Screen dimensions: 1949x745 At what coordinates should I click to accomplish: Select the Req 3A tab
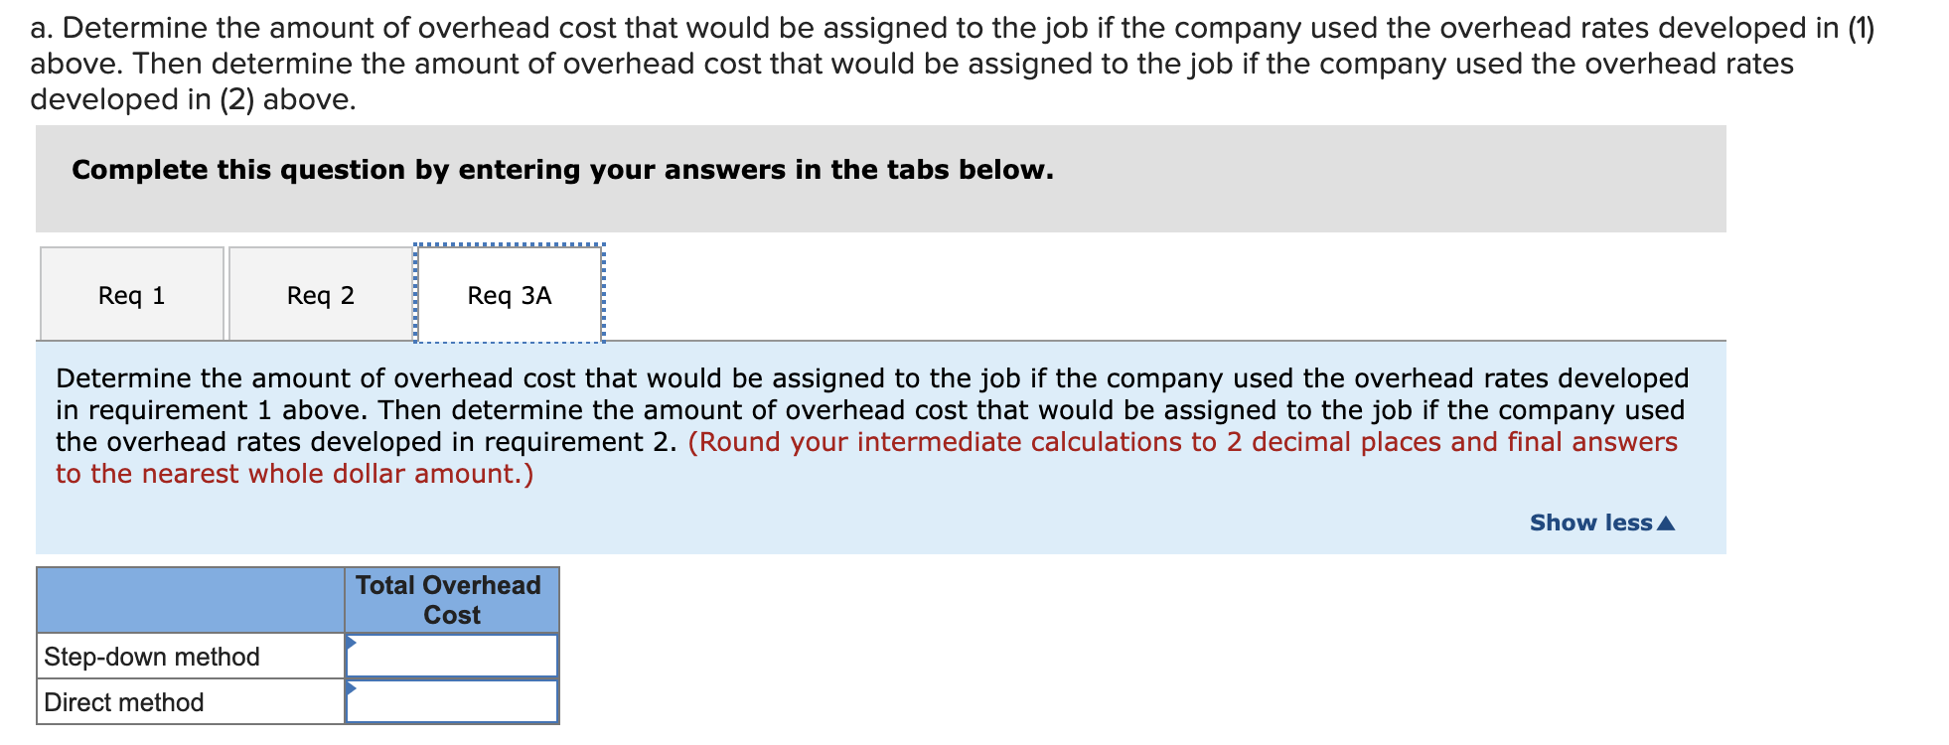(x=509, y=293)
